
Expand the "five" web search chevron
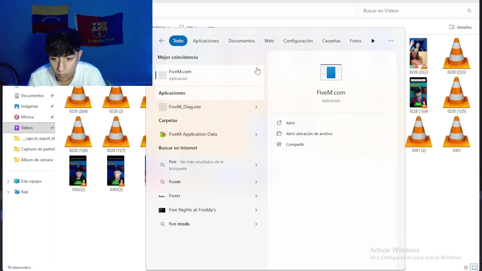(x=256, y=165)
